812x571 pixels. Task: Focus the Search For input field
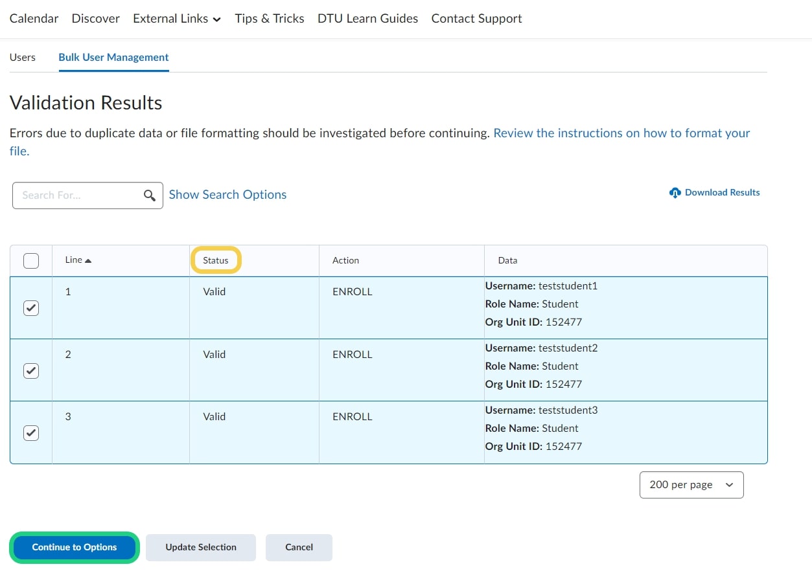(79, 196)
